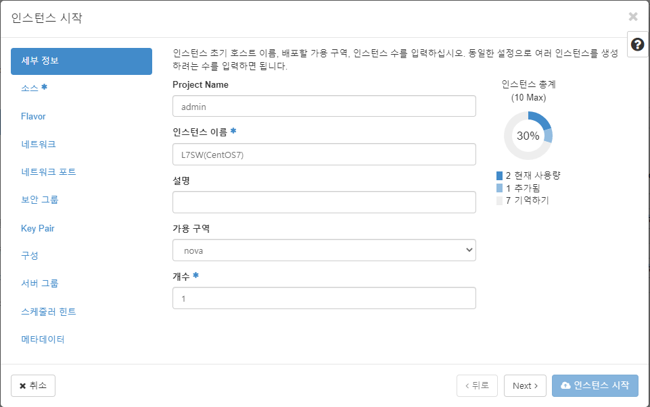This screenshot has width=650, height=407.
Task: Go to the 서버 그룹 step
Action: [x=39, y=283]
